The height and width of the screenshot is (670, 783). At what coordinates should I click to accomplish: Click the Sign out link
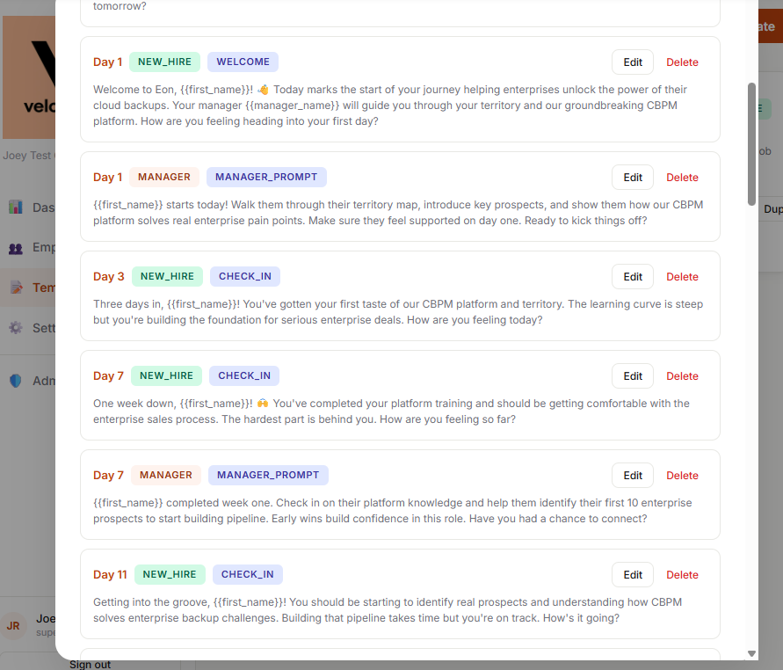(x=90, y=664)
